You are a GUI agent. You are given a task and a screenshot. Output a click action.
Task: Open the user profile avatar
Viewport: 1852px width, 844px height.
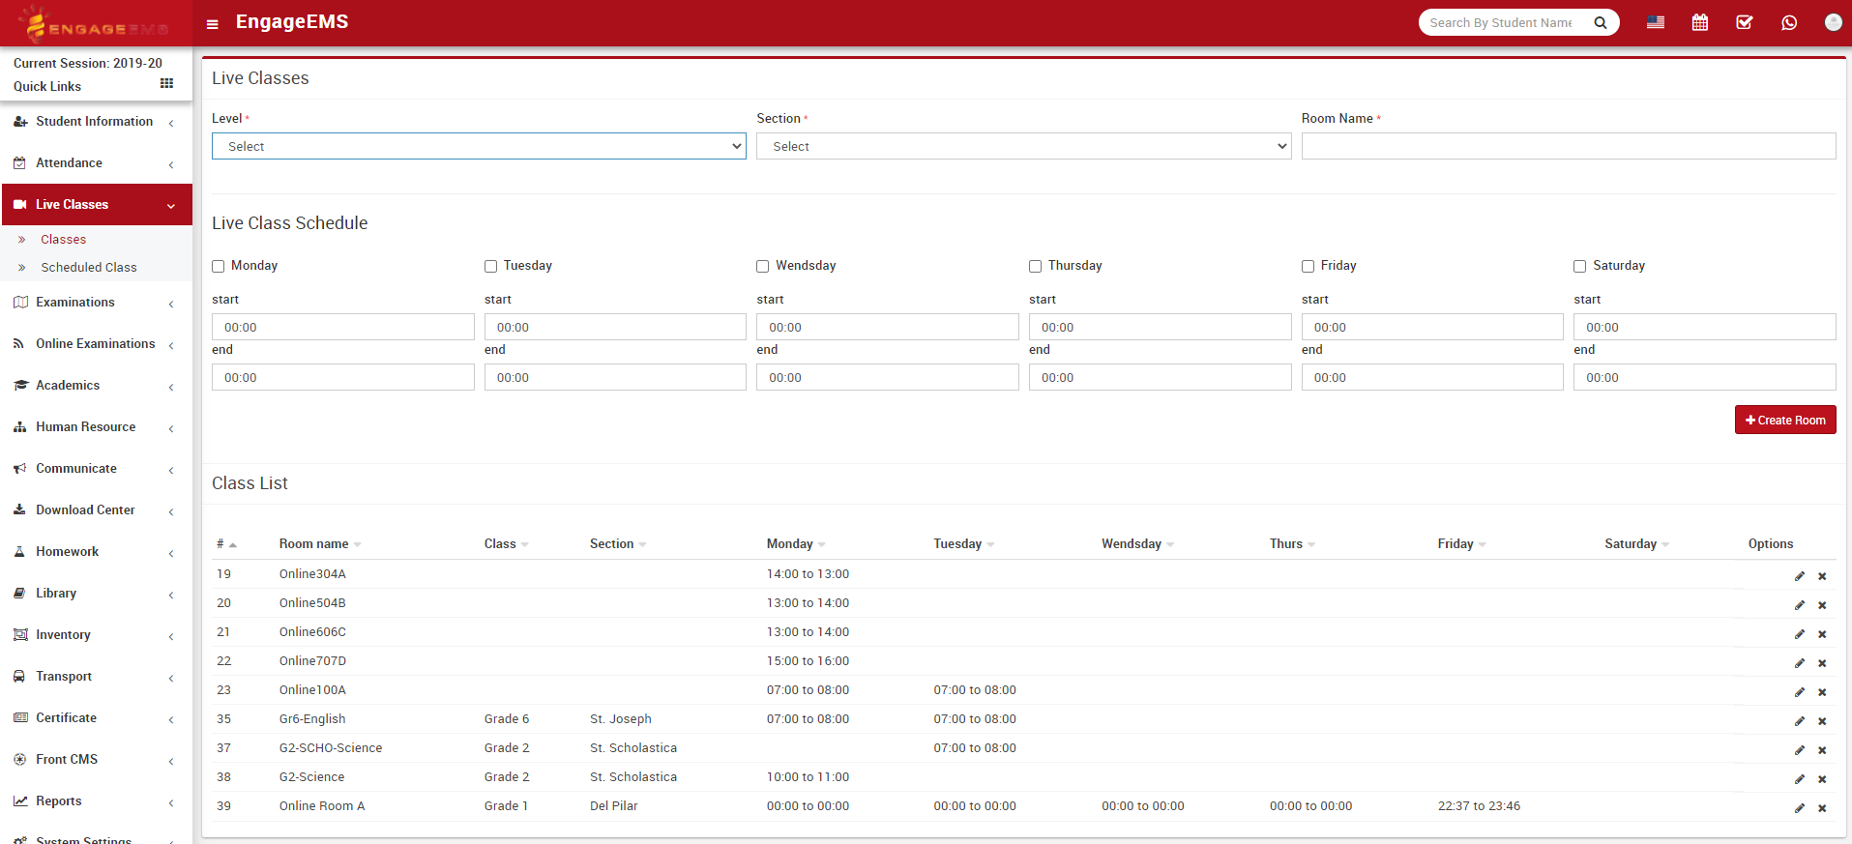point(1833,22)
